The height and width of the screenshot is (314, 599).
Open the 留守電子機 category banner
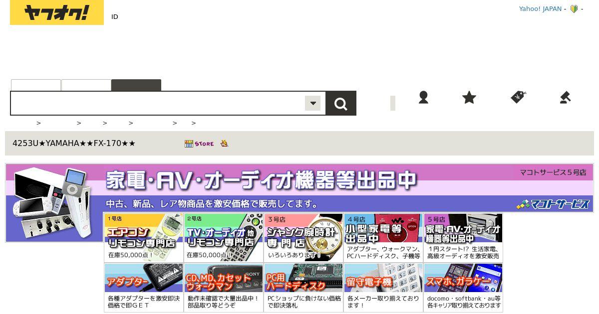point(383,288)
